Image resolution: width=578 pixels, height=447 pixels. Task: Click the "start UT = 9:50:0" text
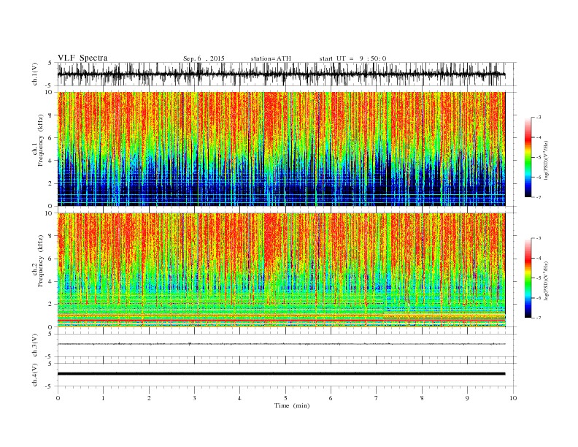(352, 58)
